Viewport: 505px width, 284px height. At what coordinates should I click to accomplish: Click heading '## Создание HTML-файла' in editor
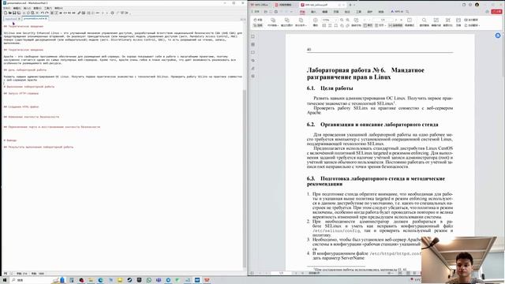[21, 106]
